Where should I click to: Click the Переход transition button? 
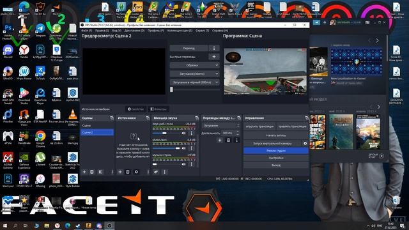pyautogui.click(x=189, y=49)
